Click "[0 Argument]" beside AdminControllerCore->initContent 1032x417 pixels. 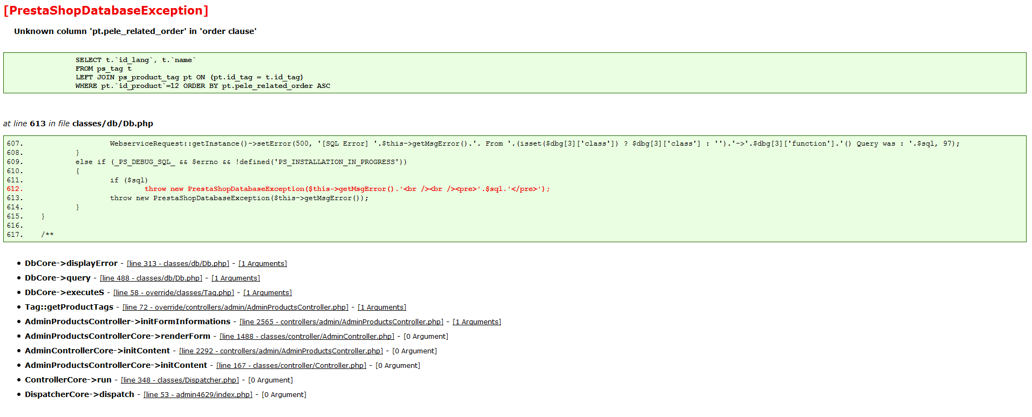click(415, 351)
